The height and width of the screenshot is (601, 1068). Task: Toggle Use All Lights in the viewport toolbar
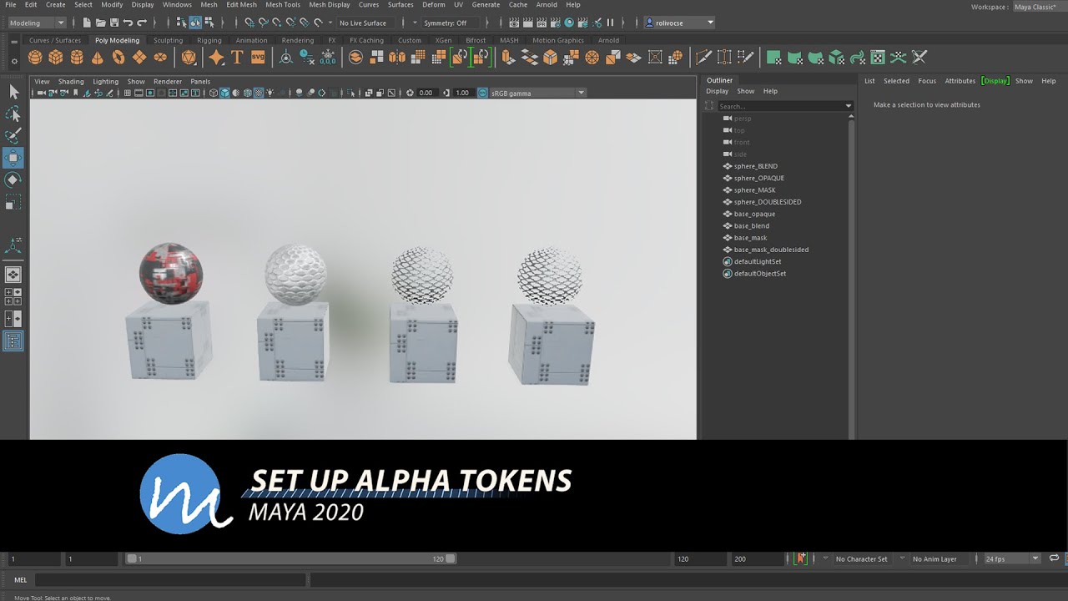point(270,93)
